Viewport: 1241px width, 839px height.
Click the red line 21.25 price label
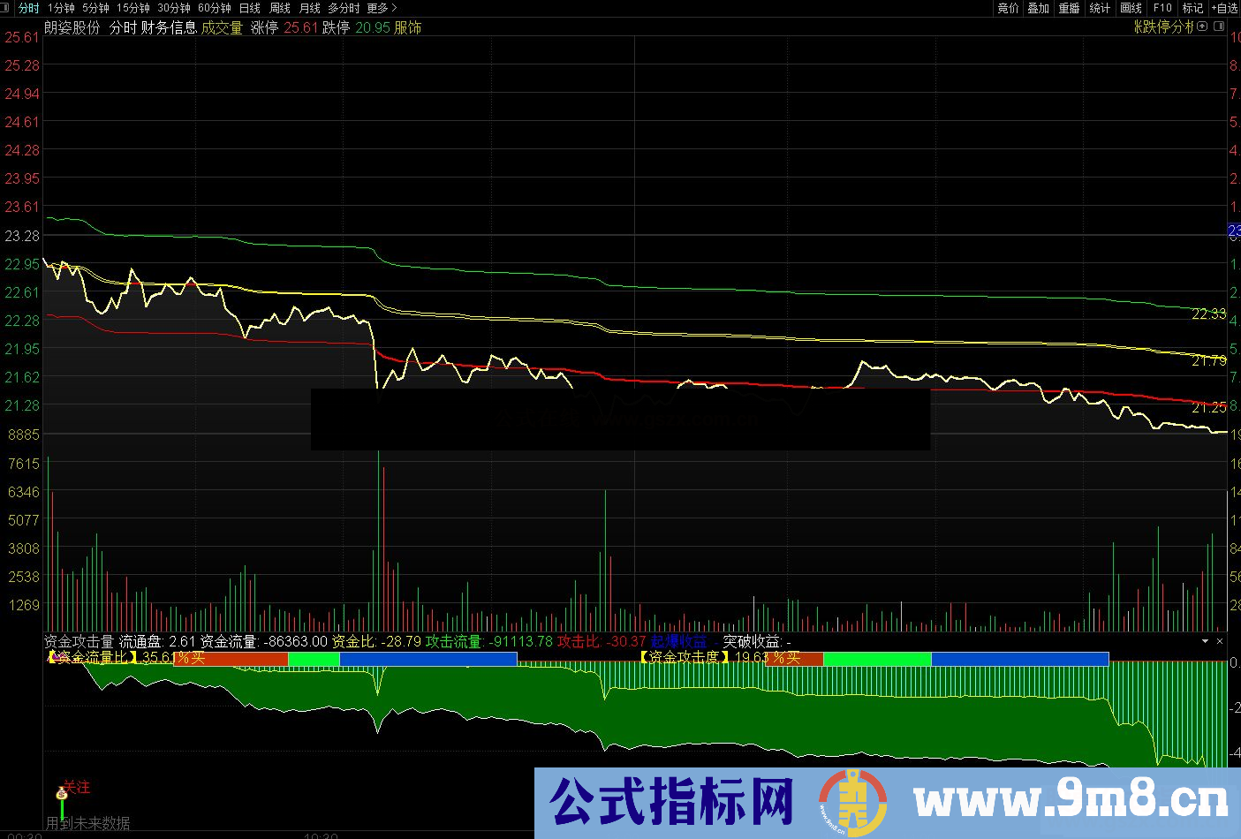tap(1208, 407)
